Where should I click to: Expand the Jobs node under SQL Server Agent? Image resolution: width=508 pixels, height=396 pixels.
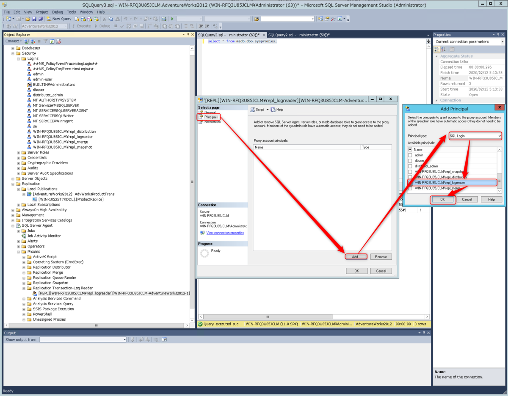pyautogui.click(x=18, y=231)
